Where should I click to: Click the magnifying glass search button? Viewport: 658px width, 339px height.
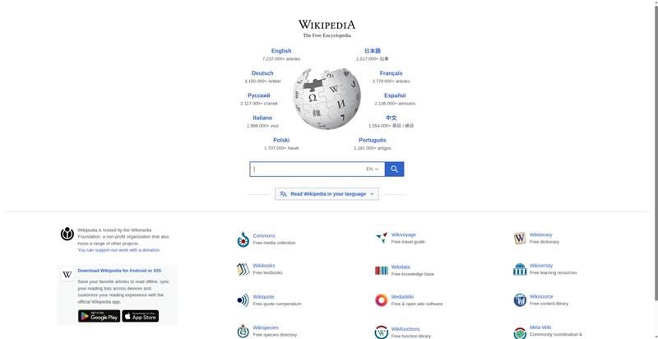point(394,169)
